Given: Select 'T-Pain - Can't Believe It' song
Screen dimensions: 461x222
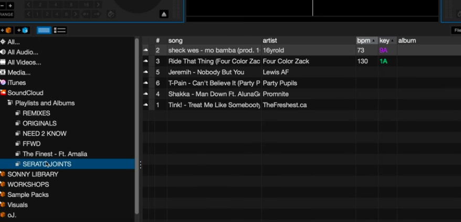Looking at the screenshot, I should click(214, 83).
